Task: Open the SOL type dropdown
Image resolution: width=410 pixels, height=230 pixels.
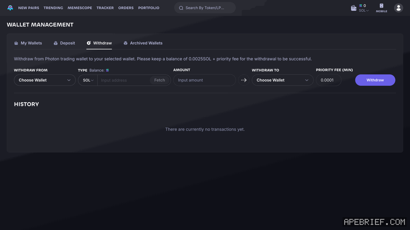Action: 88,80
